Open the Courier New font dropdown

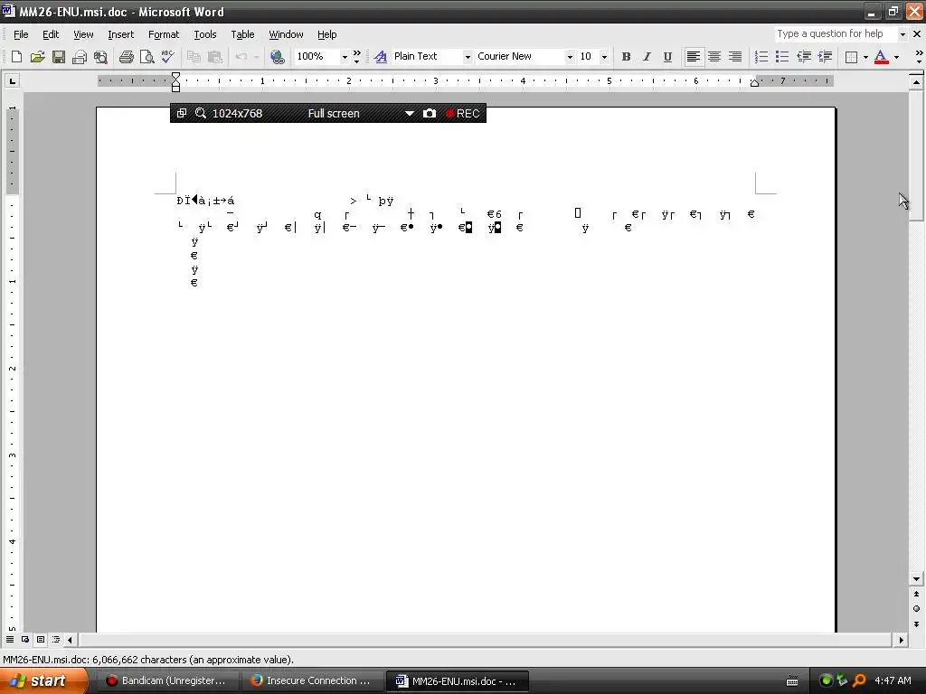click(570, 57)
